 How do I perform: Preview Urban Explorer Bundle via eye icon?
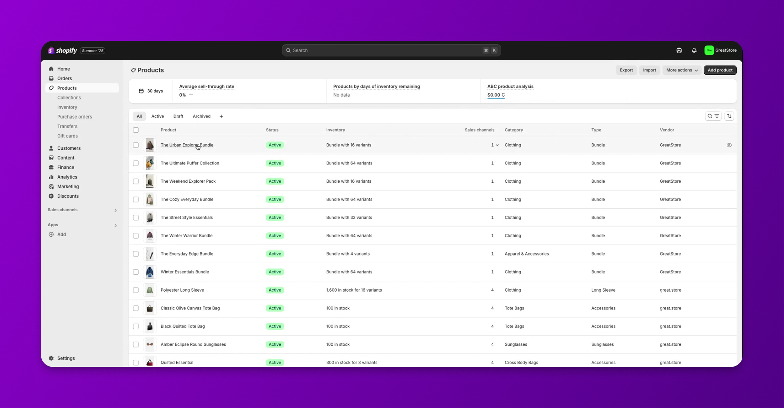(x=729, y=145)
